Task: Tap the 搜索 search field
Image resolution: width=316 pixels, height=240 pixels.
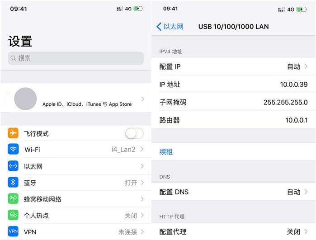Action: (76, 58)
